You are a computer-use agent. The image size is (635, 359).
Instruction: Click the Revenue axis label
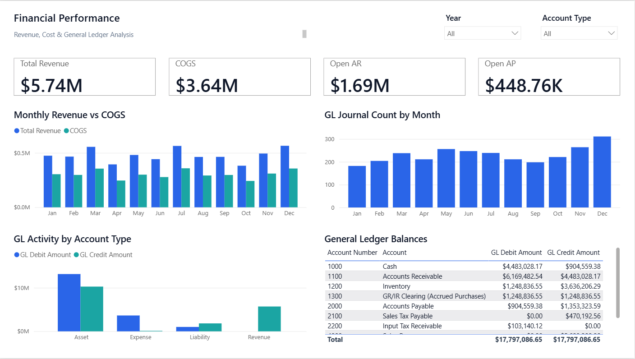(x=259, y=337)
